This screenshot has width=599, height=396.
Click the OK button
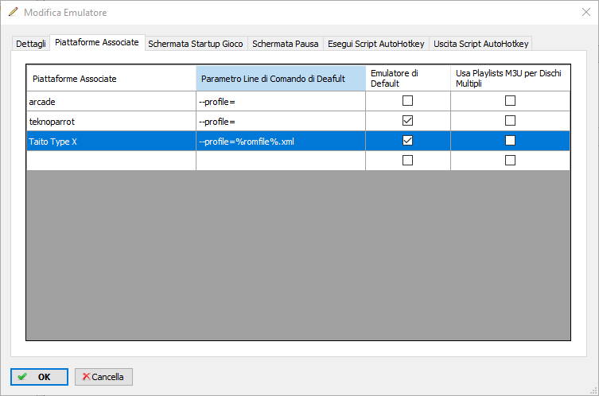[x=39, y=377]
